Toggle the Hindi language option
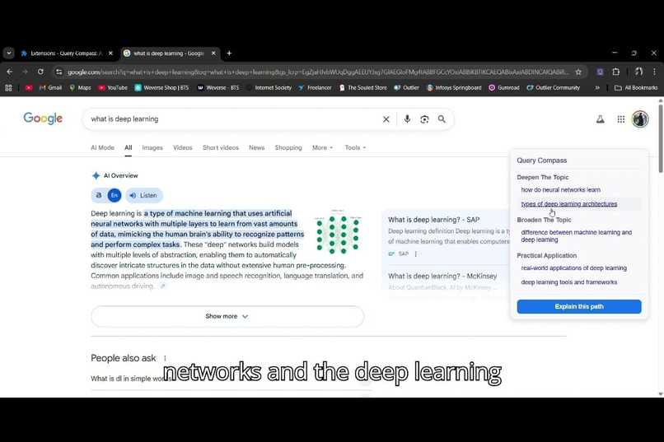Screen dimensions: 664x442 (x=99, y=195)
